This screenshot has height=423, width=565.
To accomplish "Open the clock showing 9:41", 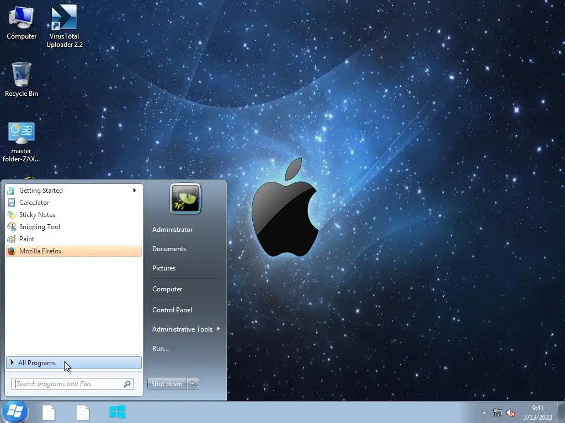I will pos(537,413).
